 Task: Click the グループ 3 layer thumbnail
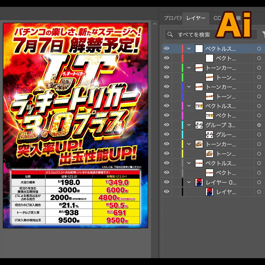coord(199,125)
